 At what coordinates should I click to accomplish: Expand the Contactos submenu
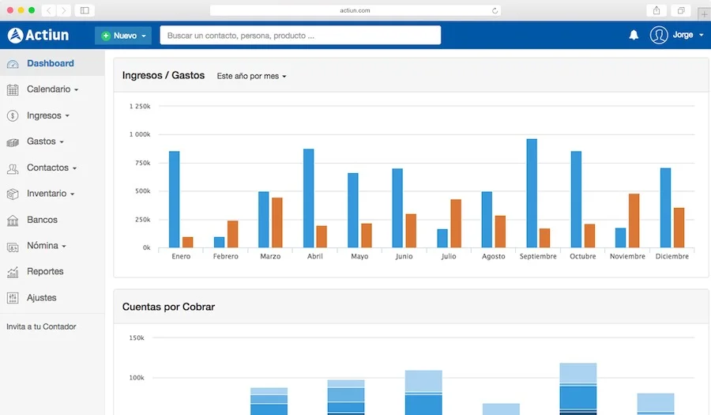tap(74, 168)
